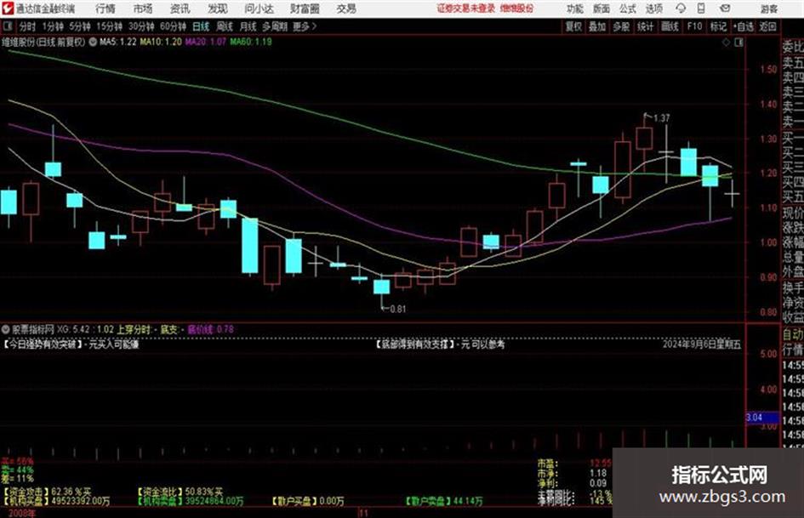Click the 【资金流比】50.83% value
The height and width of the screenshot is (518, 804).
(180, 492)
